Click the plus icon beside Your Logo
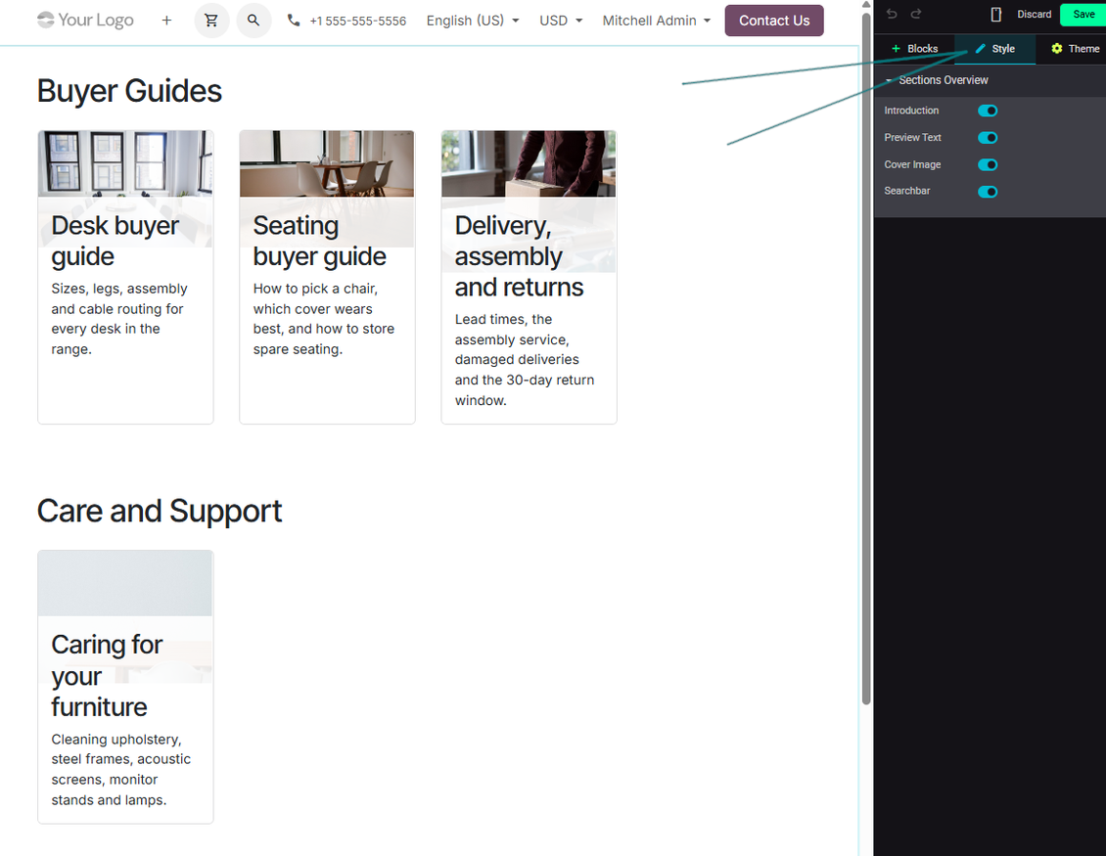 pos(166,21)
